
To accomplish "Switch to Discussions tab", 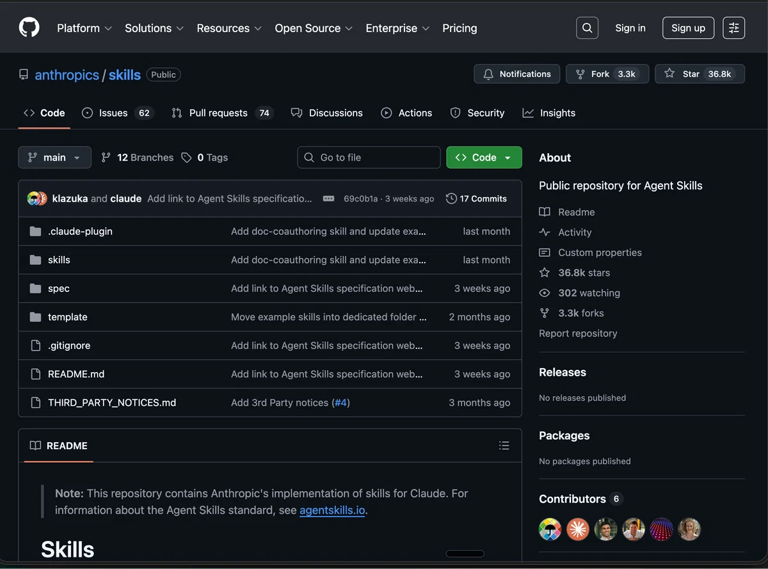I will (x=327, y=113).
